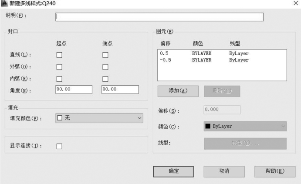Image resolution: width=301 pixels, height=184 pixels.
Task: Enable 直线 cap at 端点
Action: 105,55
